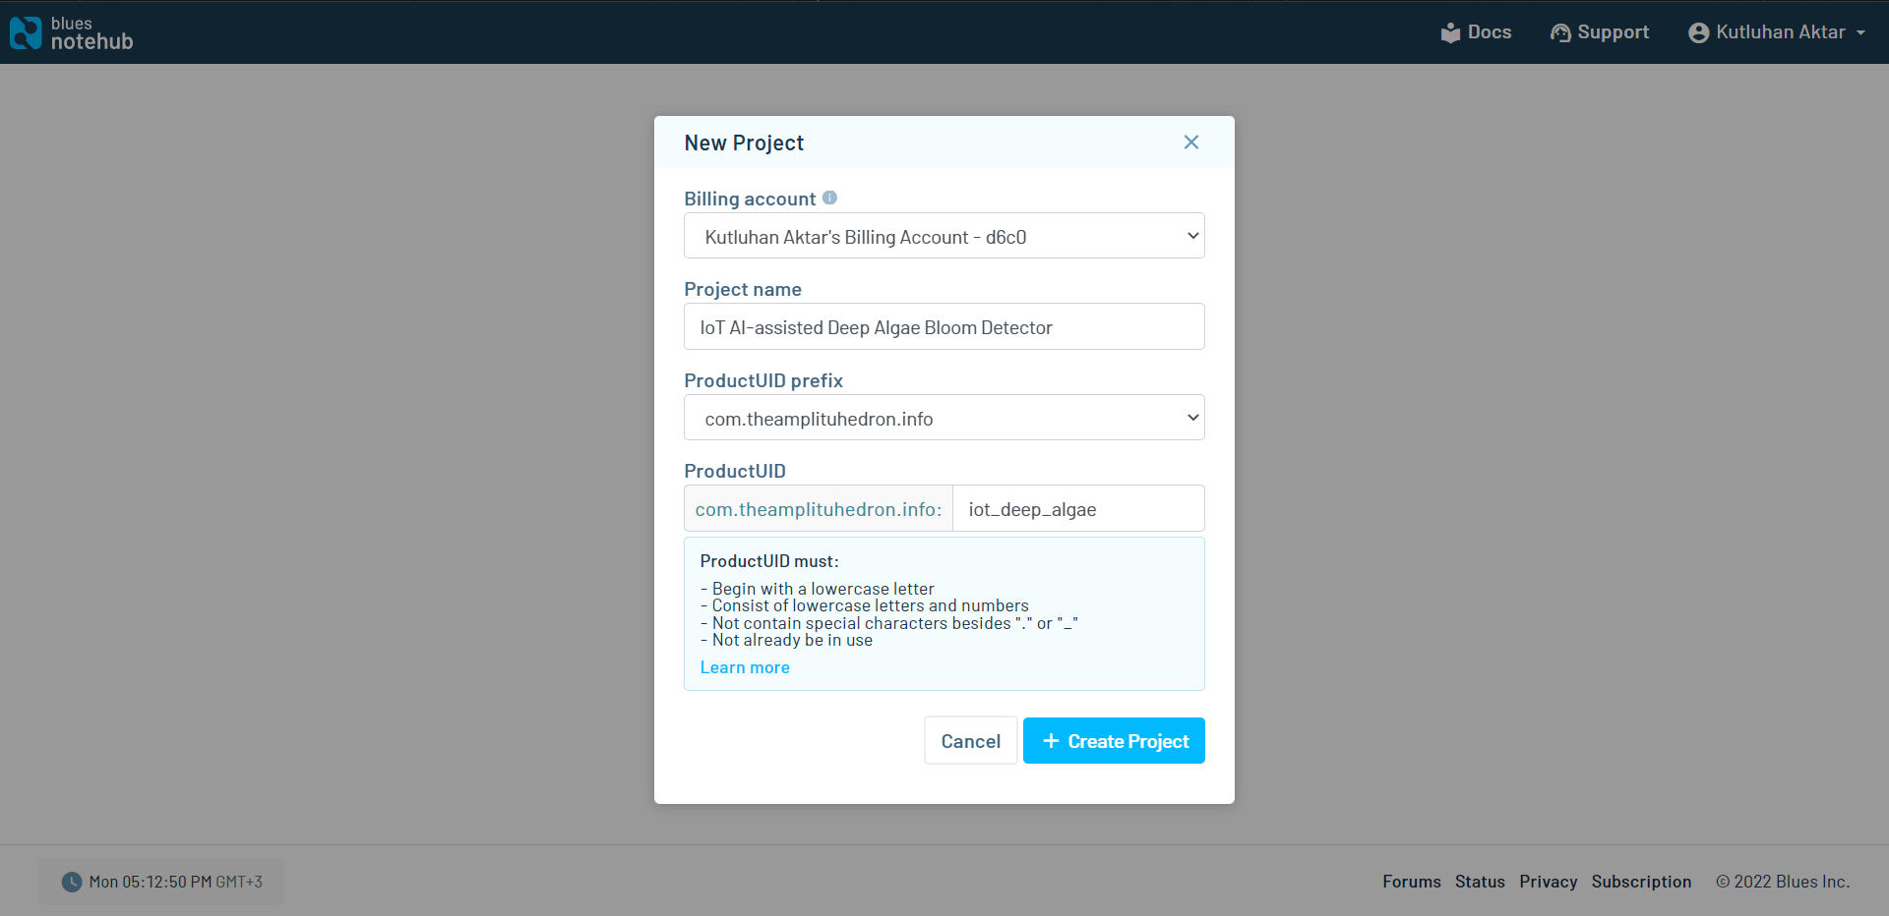Click the ProductUID text field
This screenshot has height=916, width=1889.
(1077, 509)
